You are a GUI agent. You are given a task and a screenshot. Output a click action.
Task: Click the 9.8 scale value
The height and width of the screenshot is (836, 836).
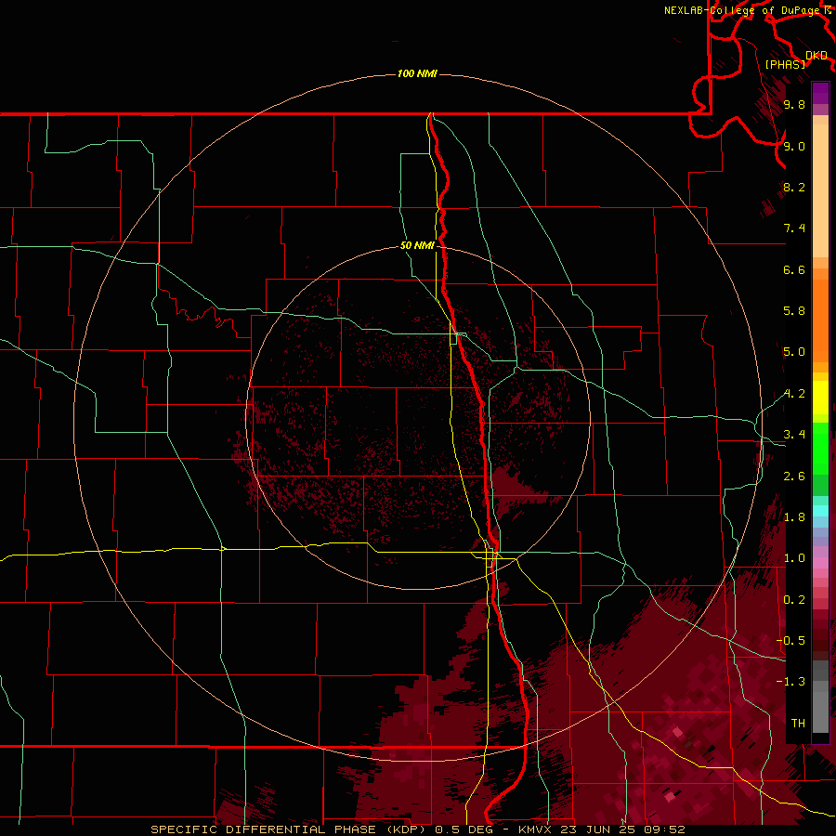794,105
